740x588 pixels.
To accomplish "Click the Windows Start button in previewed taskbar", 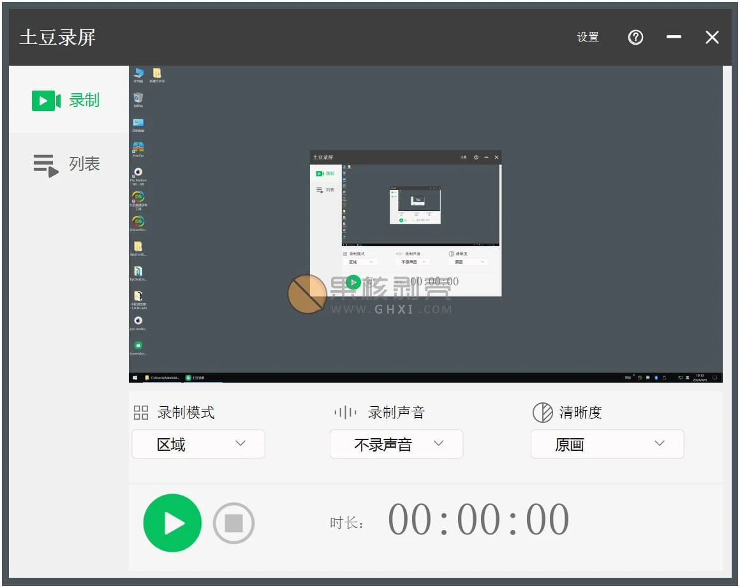I will click(x=135, y=378).
